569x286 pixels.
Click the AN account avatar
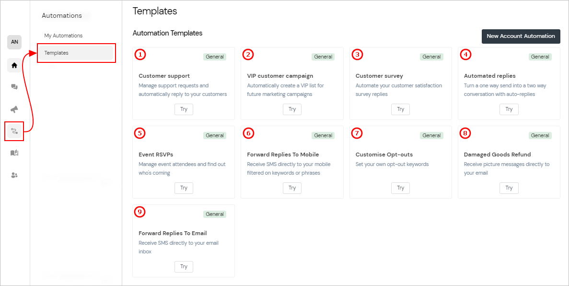(x=14, y=42)
